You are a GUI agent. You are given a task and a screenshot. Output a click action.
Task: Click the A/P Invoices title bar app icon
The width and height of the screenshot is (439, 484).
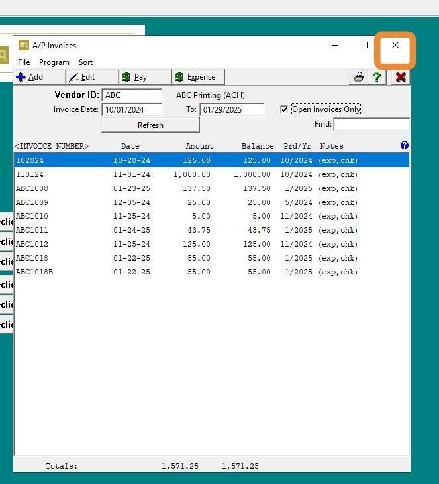click(x=23, y=45)
